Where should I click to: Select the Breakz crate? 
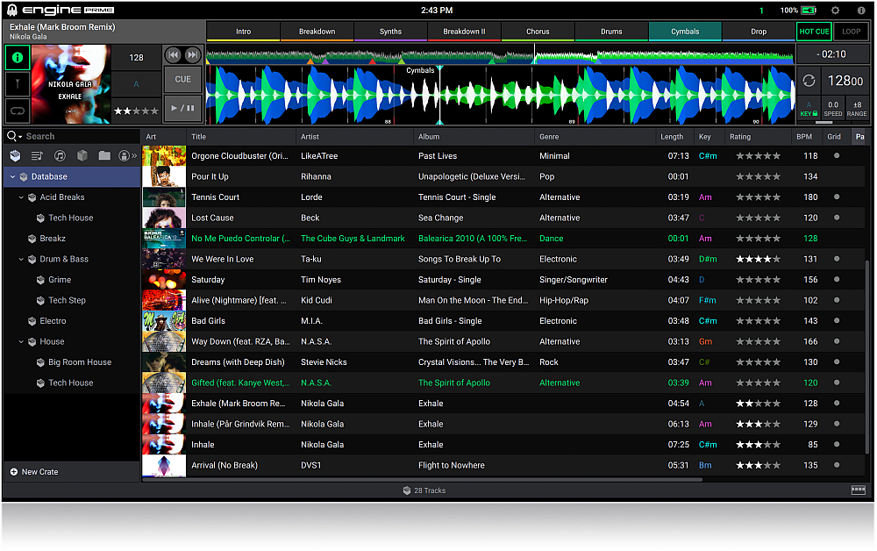click(x=72, y=239)
